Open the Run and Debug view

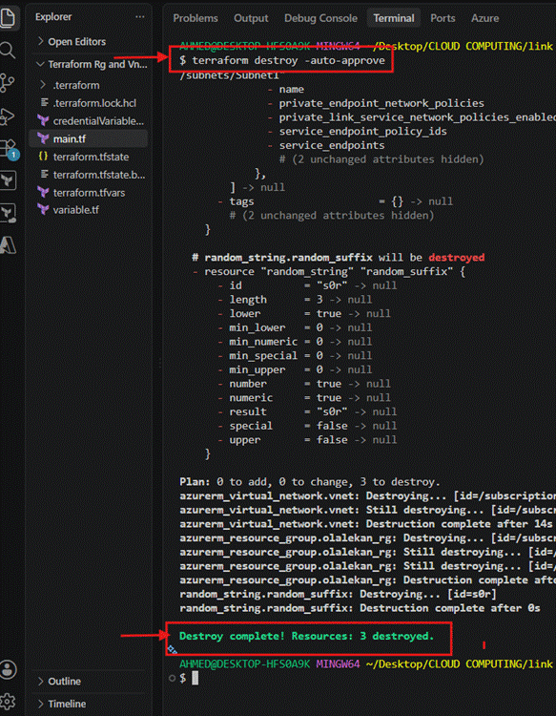8,116
